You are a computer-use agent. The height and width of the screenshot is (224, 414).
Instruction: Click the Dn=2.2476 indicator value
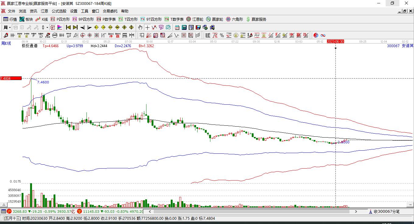(x=123, y=46)
